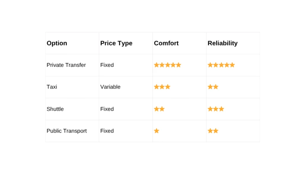The image size is (305, 171).
Task: Click the Private Transfer reliability stars
Action: (221, 65)
